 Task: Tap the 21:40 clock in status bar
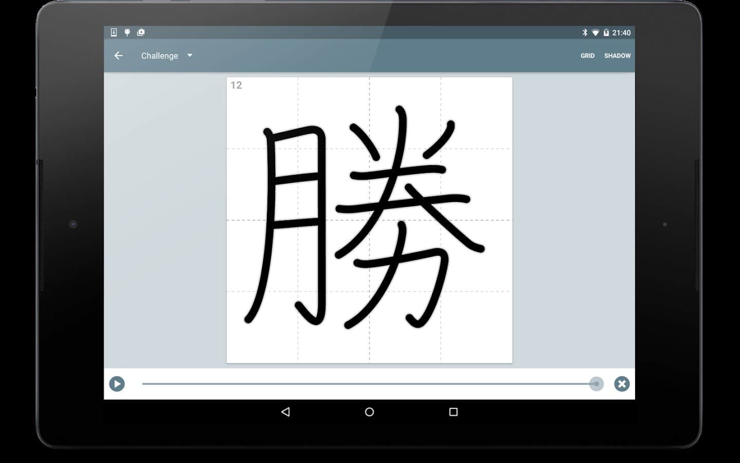pyautogui.click(x=621, y=32)
